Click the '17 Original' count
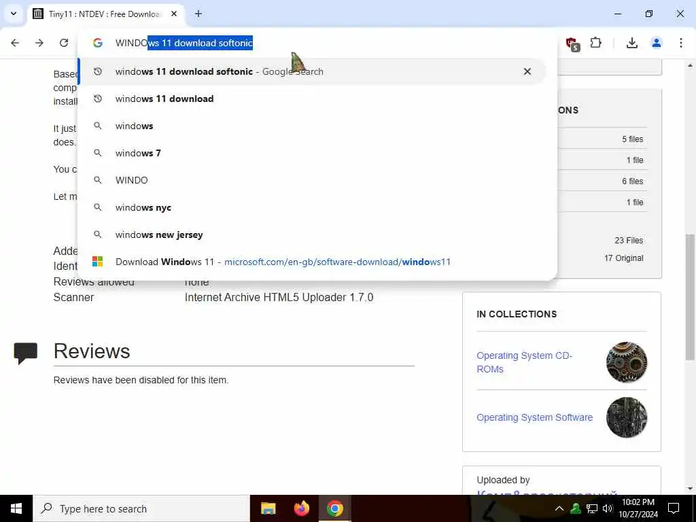This screenshot has width=696, height=522. point(623,258)
